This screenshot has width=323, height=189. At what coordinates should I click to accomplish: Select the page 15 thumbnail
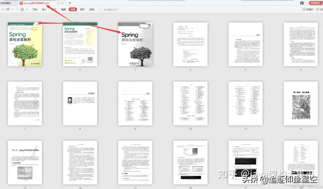135,163
